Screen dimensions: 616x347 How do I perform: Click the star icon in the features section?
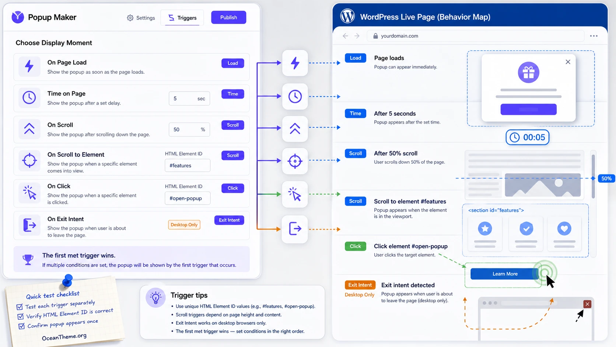pos(485,229)
